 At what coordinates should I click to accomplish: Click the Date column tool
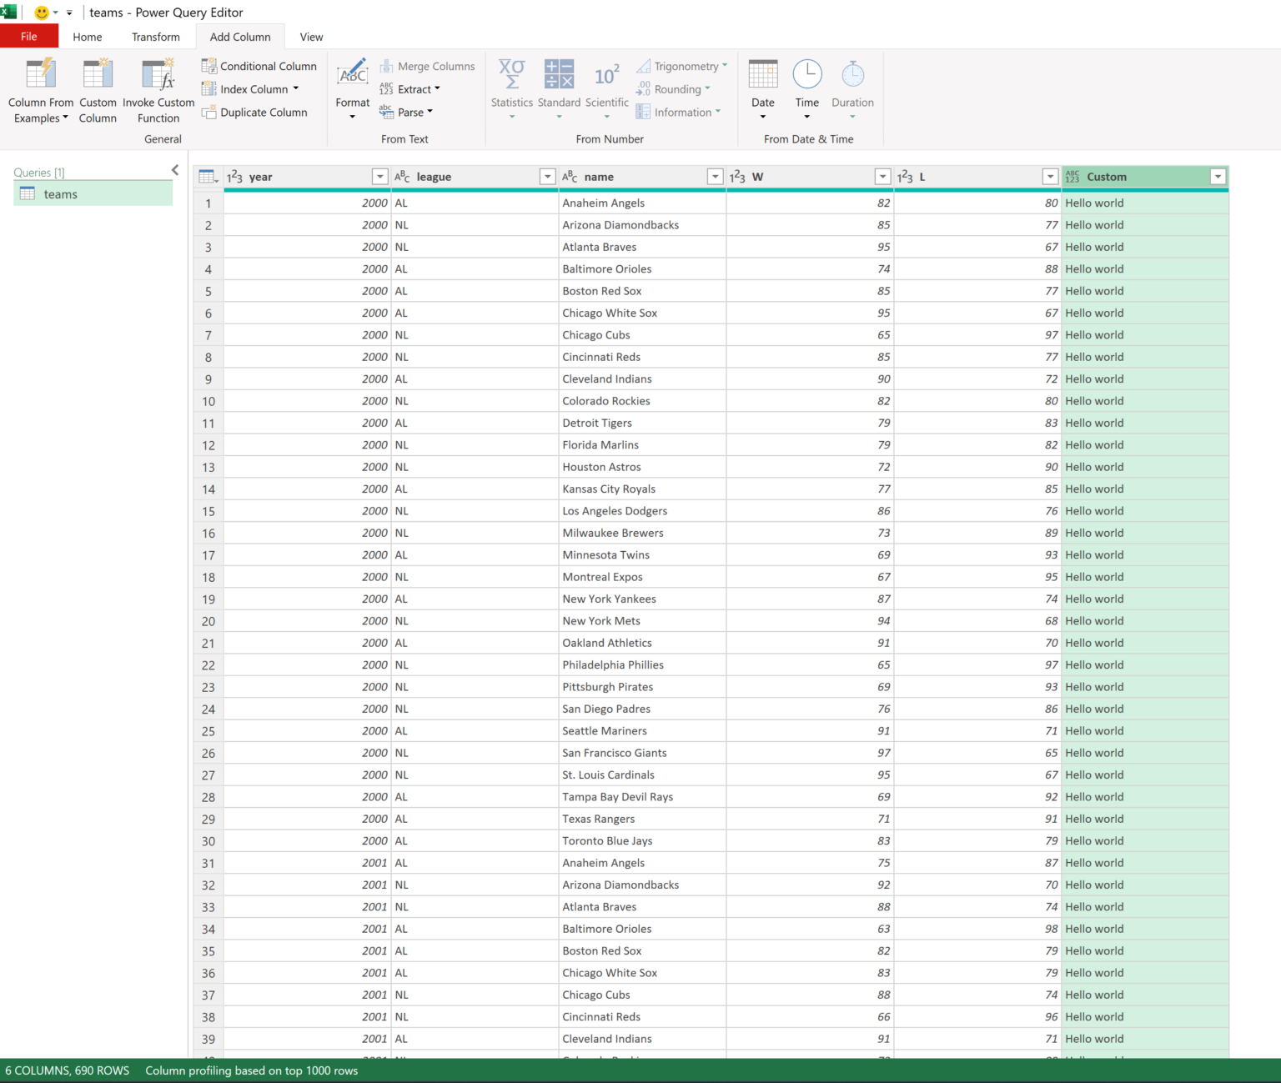[x=762, y=75]
